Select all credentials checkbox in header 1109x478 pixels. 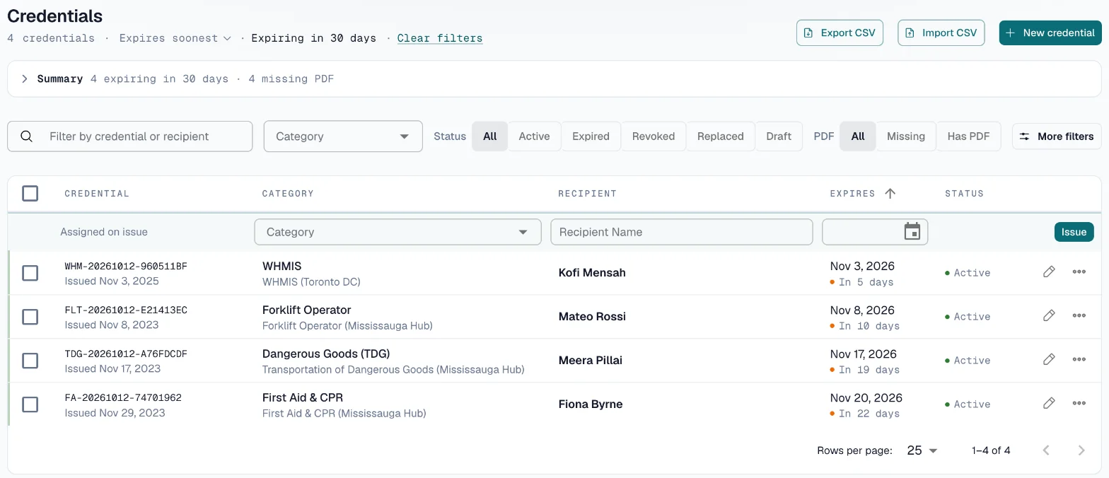[30, 193]
